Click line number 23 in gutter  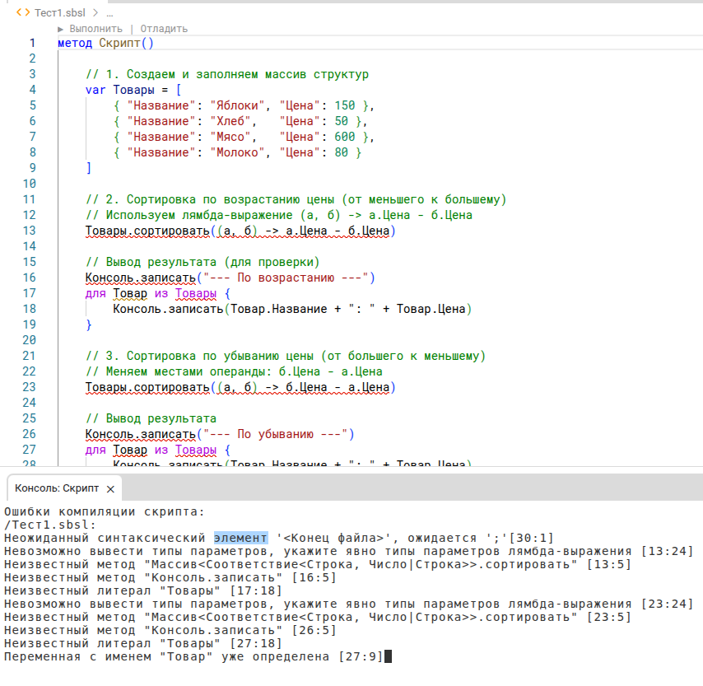click(x=29, y=387)
